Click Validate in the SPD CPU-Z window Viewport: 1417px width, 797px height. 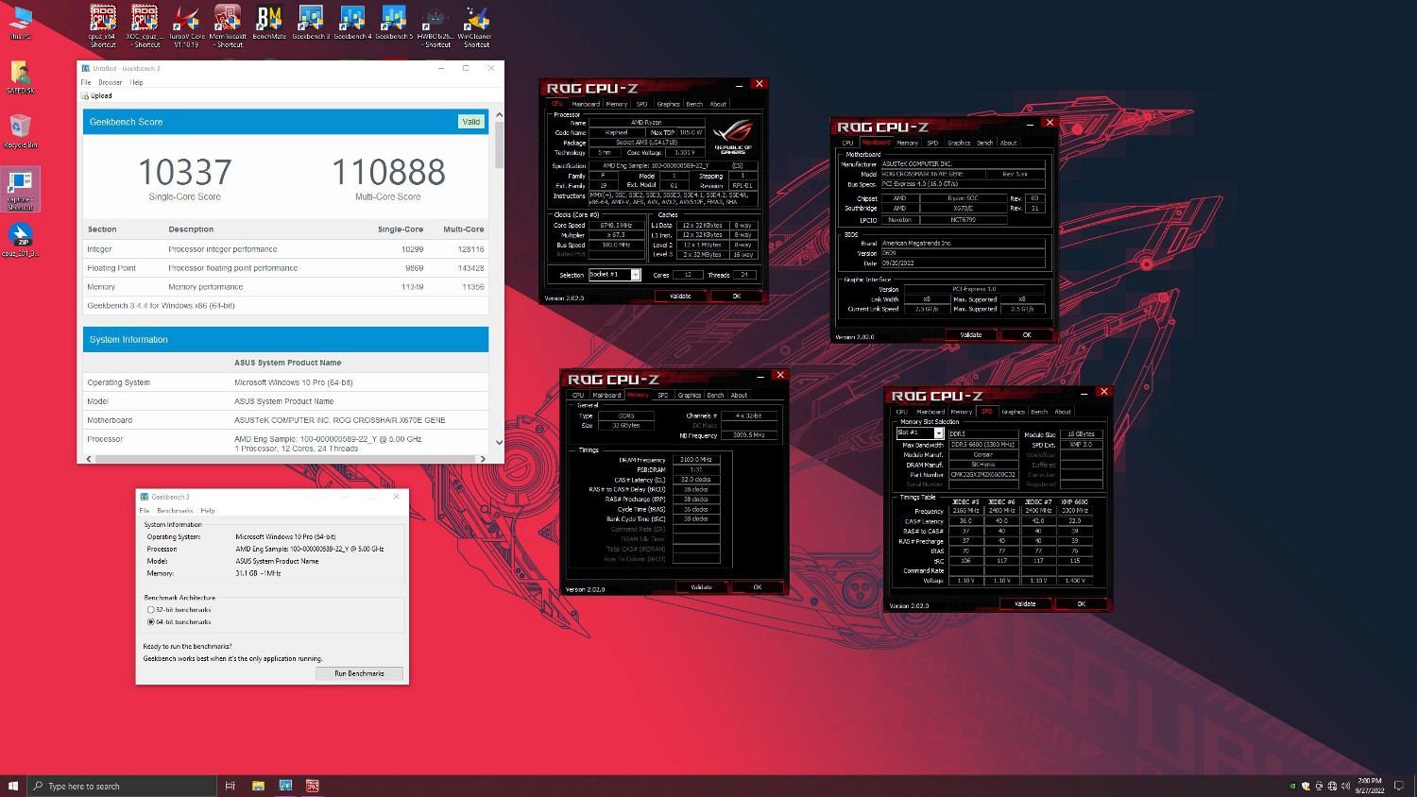[1025, 604]
